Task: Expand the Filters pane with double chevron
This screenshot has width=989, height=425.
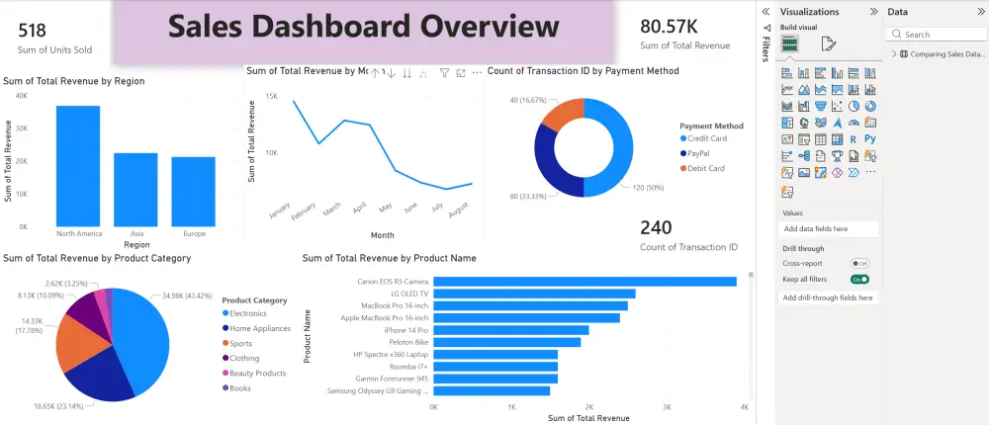Action: point(765,11)
